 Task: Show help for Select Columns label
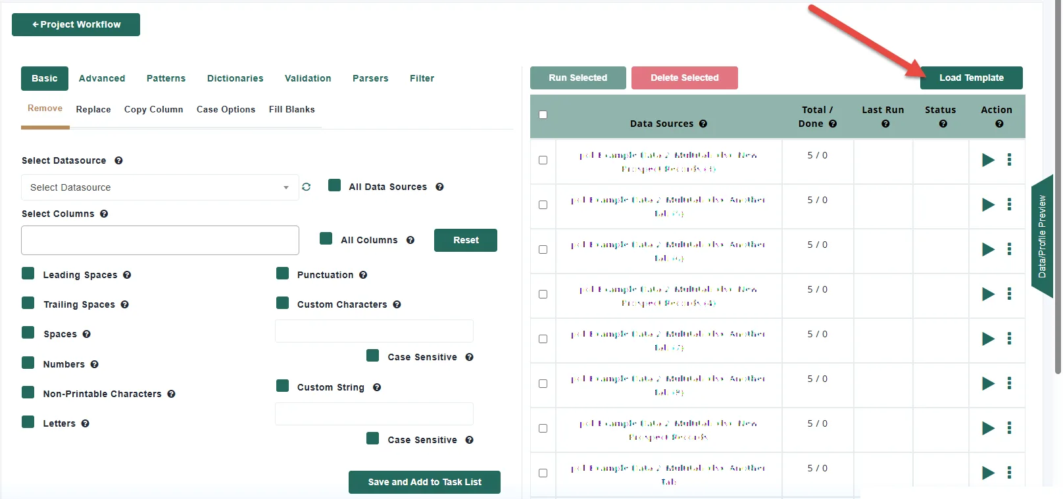104,214
